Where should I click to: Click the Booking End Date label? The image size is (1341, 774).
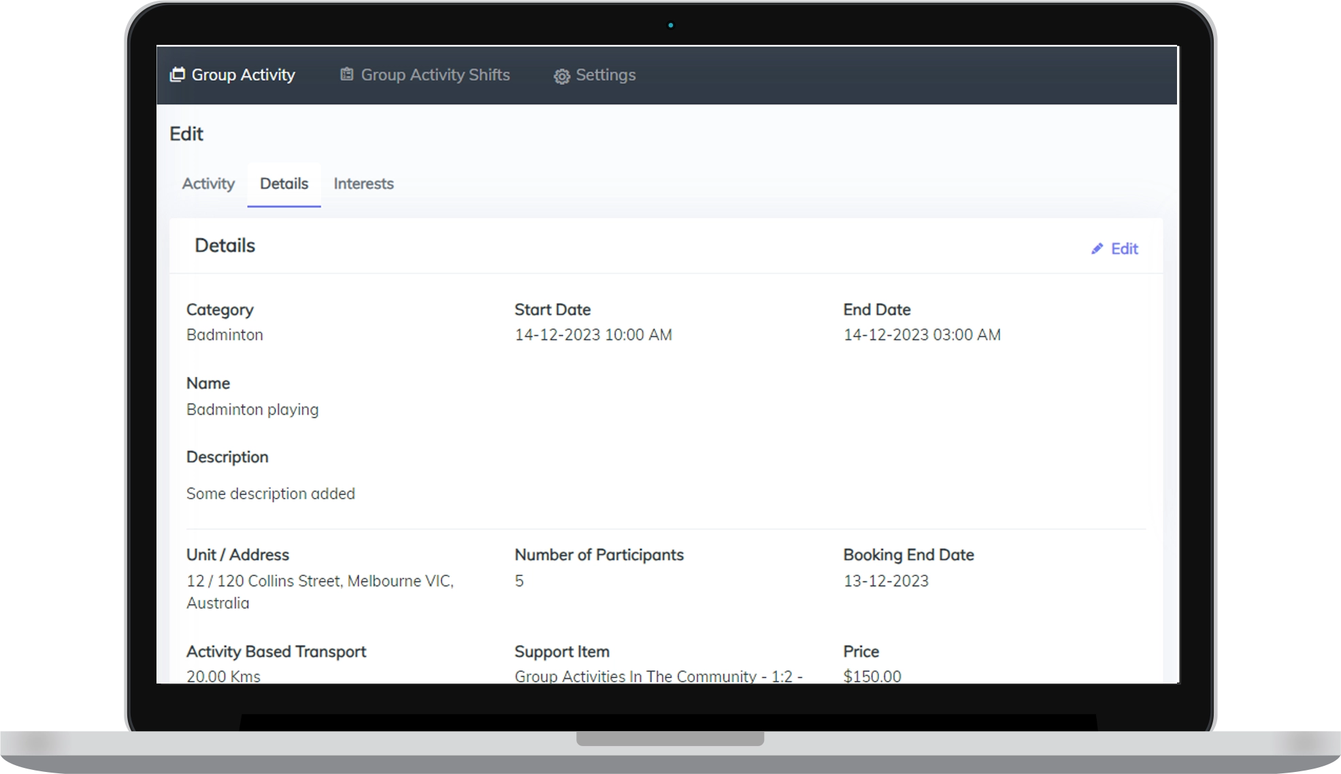pos(908,555)
